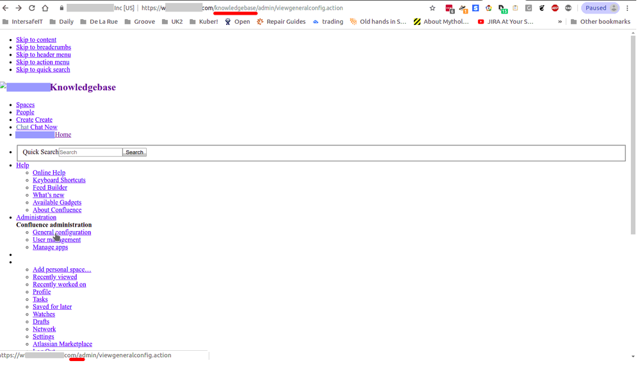Open the browser home icon

[x=45, y=8]
